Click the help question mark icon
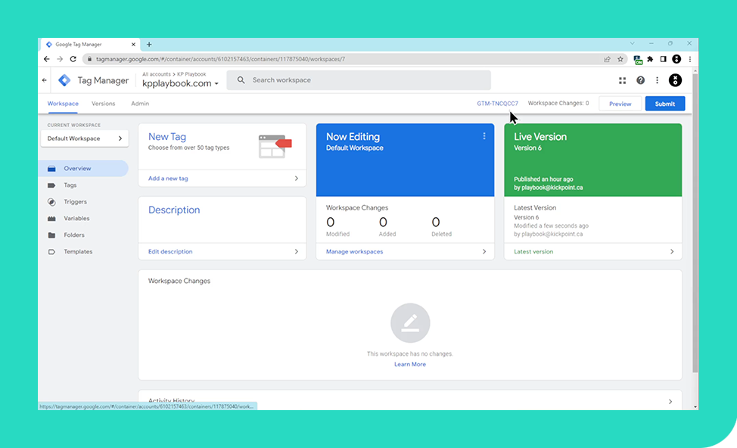This screenshot has height=448, width=737. click(x=640, y=80)
